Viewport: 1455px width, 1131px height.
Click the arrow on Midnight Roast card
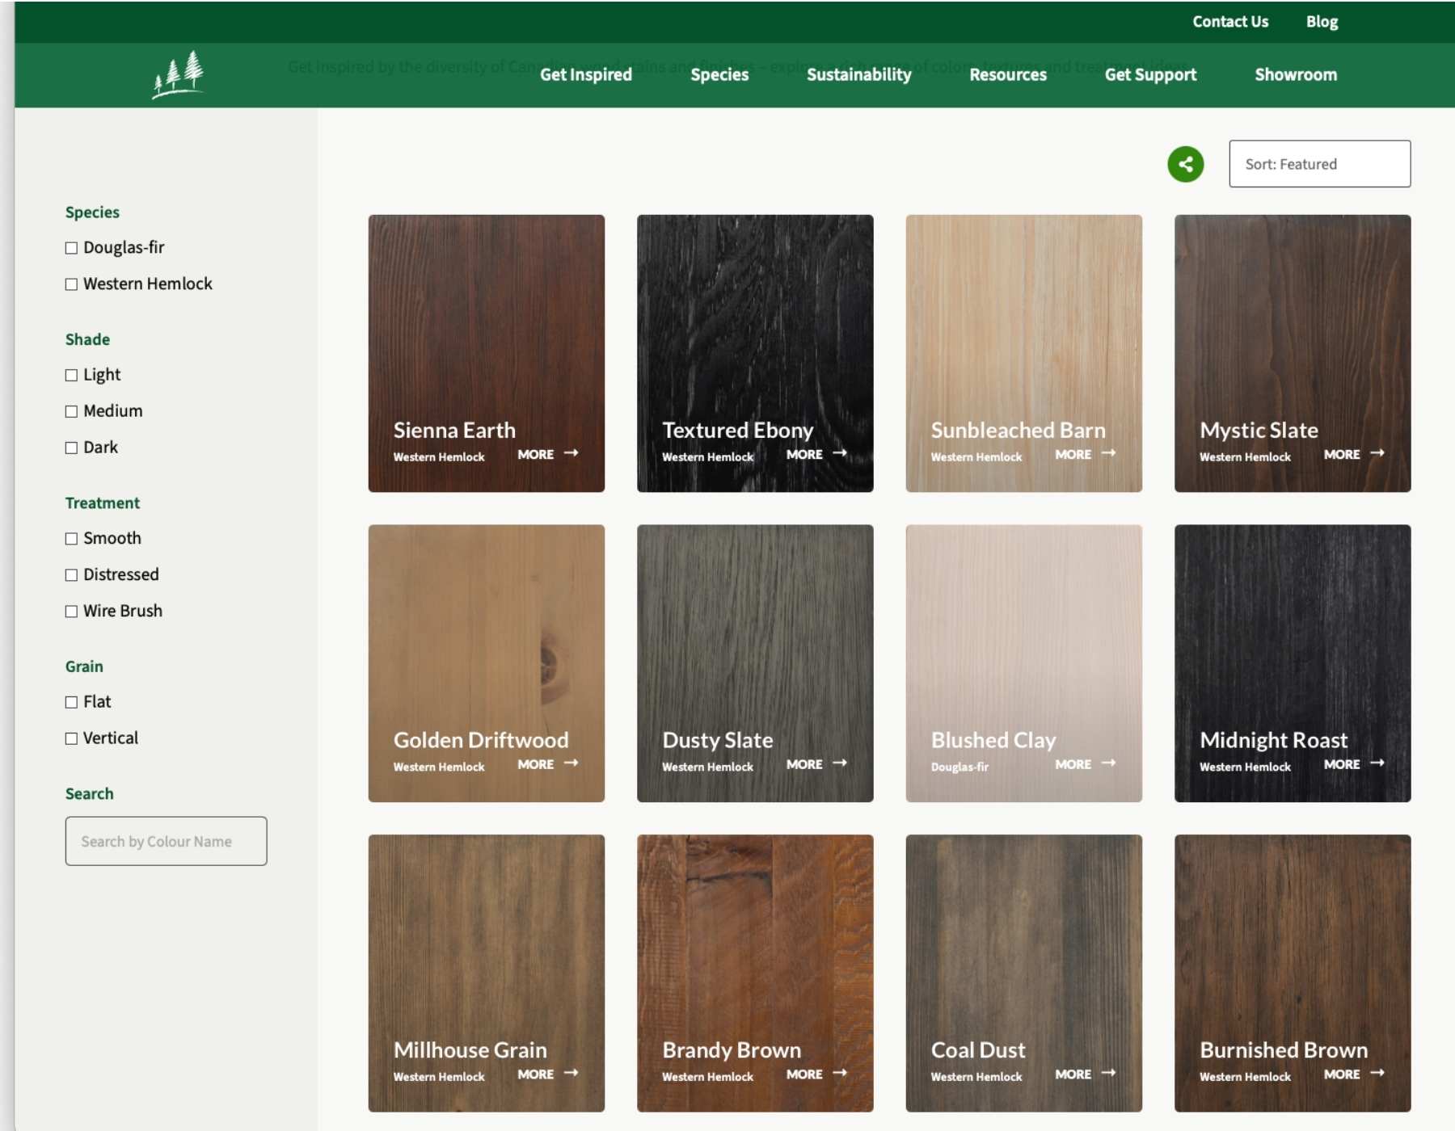point(1377,763)
